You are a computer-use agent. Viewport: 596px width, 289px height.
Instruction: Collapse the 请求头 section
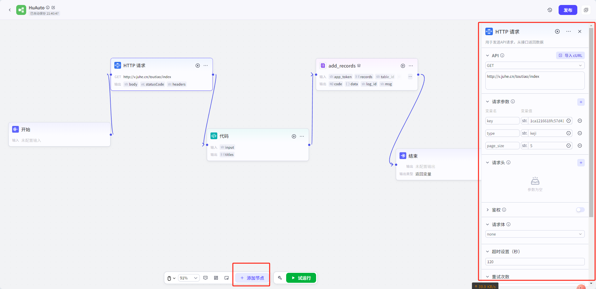488,163
